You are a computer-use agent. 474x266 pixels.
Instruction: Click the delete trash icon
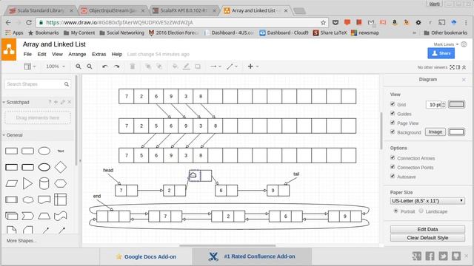(x=133, y=66)
